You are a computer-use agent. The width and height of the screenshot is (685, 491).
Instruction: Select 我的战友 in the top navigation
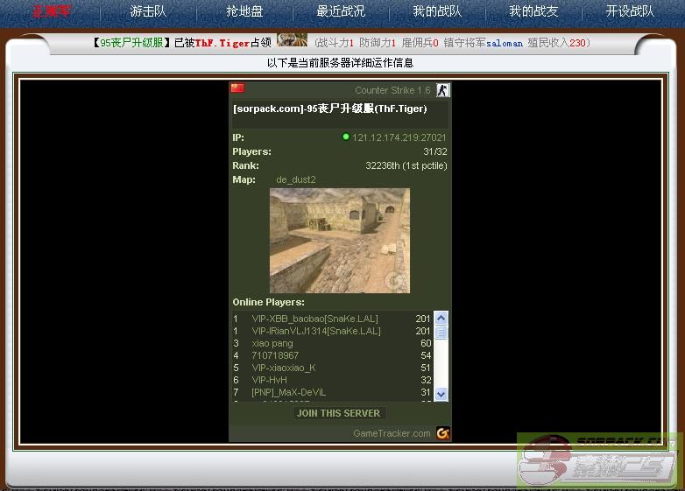pyautogui.click(x=533, y=11)
